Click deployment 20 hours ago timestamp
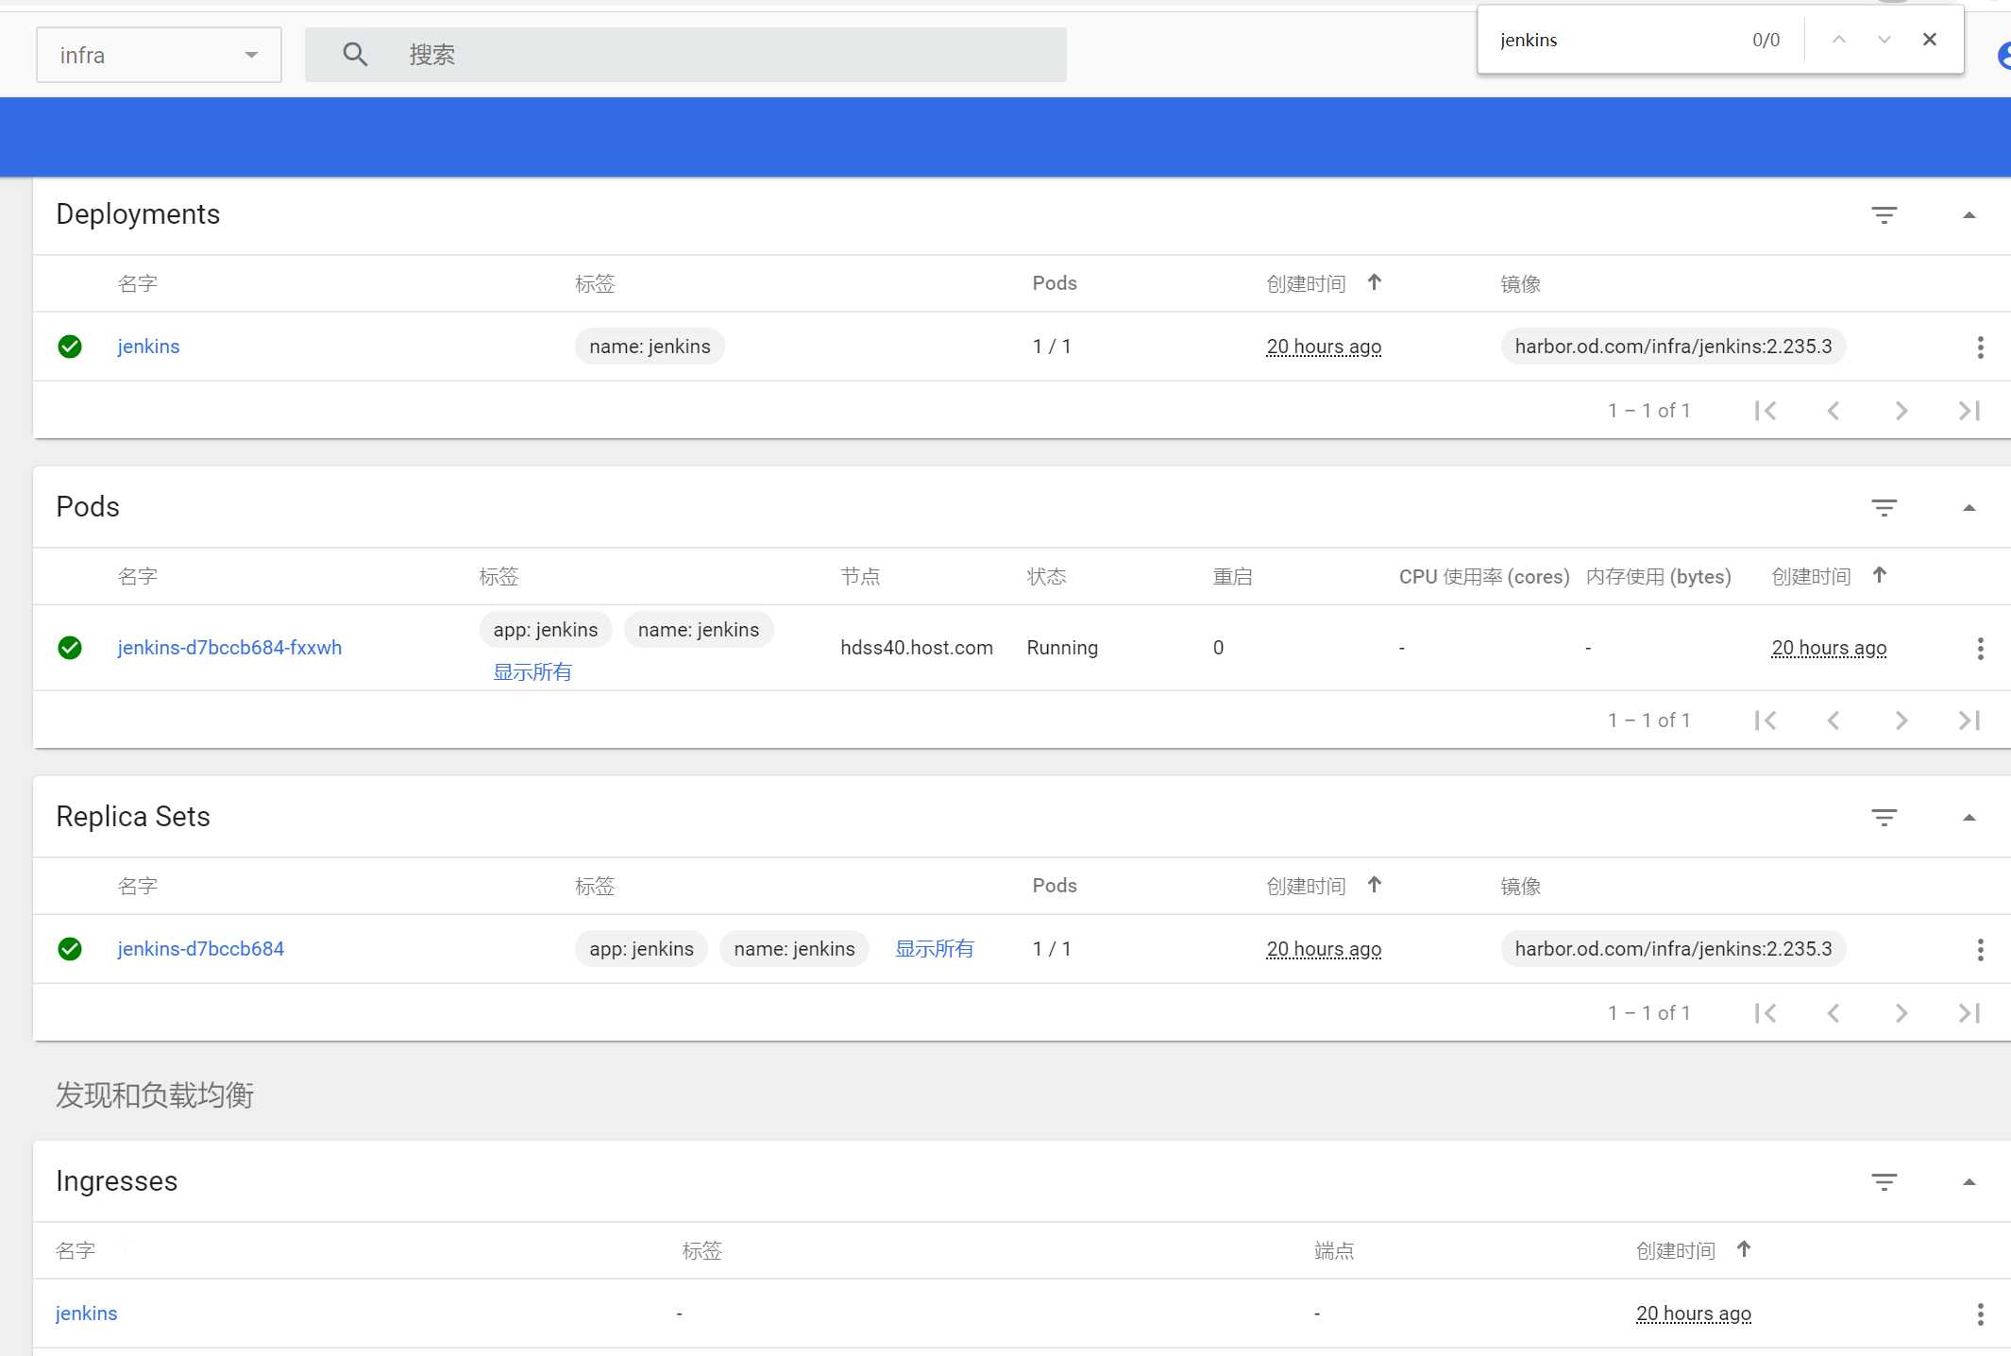The image size is (2011, 1356). (x=1324, y=347)
